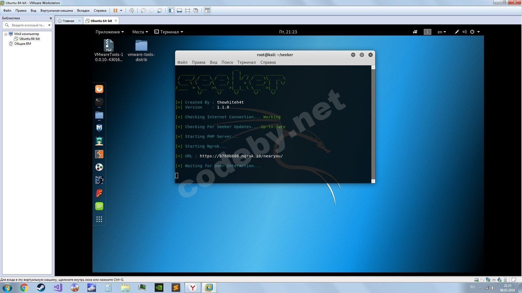Open Steam from the Windows taskbar
The image size is (522, 293).
pyautogui.click(x=41, y=288)
